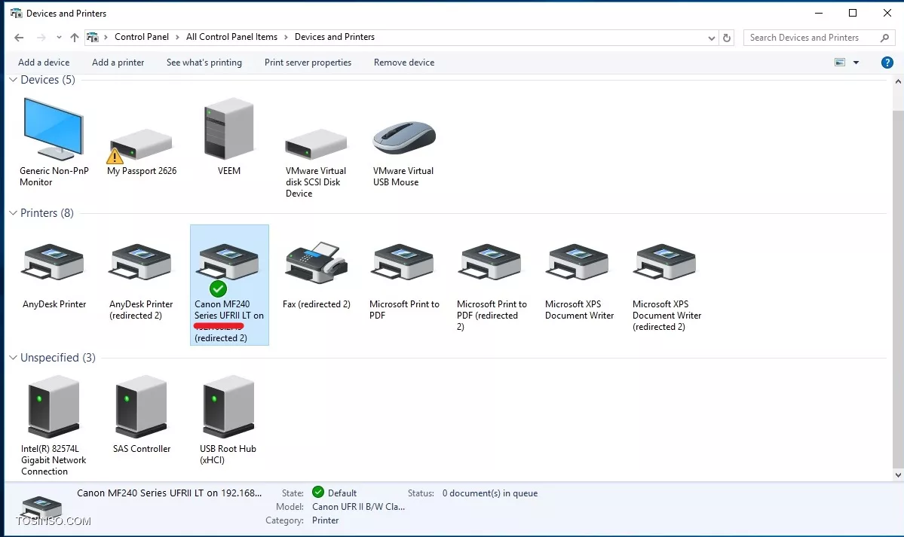Select the SAS Controller device icon

coord(141,407)
